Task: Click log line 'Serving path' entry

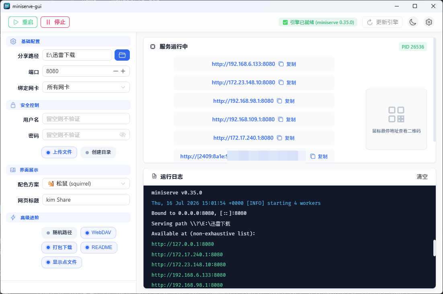Action: point(191,224)
